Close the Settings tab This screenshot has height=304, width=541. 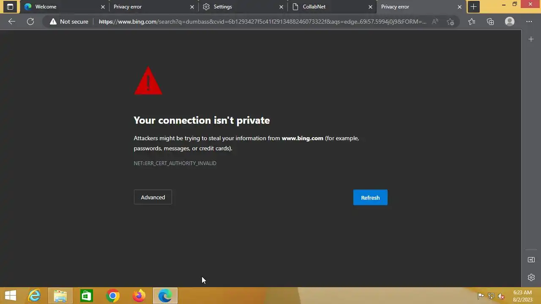281,7
